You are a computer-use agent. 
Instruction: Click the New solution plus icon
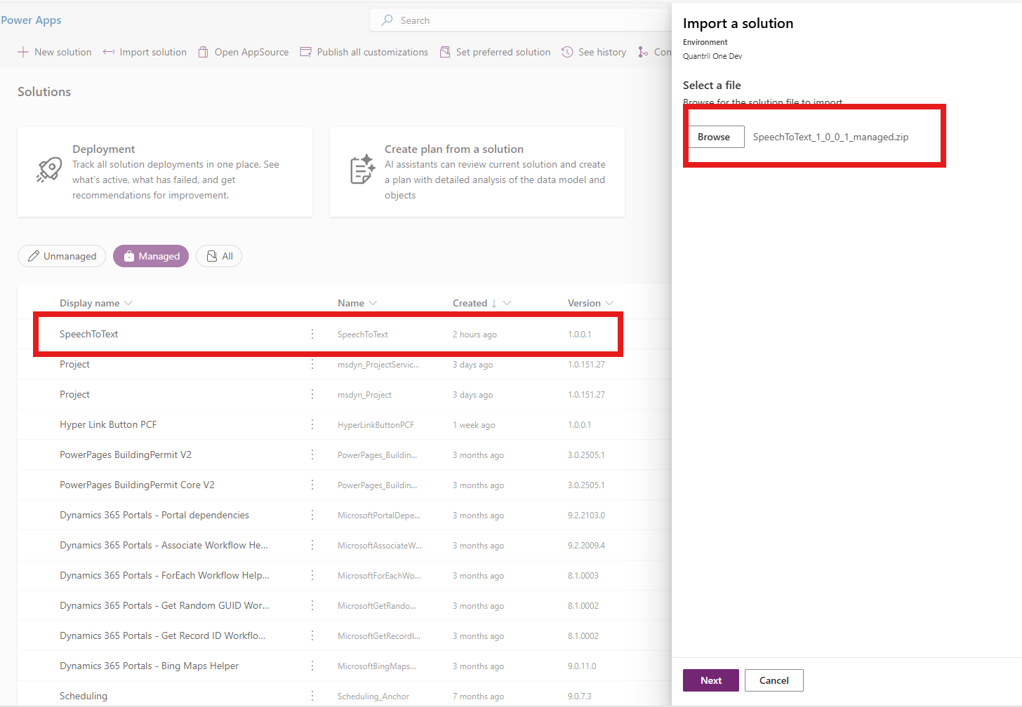pos(23,52)
